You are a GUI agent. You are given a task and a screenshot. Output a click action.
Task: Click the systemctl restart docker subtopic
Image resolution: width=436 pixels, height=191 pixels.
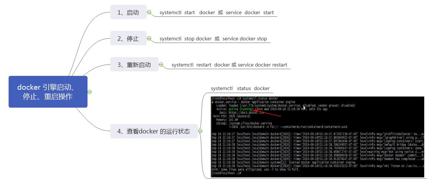coord(229,65)
